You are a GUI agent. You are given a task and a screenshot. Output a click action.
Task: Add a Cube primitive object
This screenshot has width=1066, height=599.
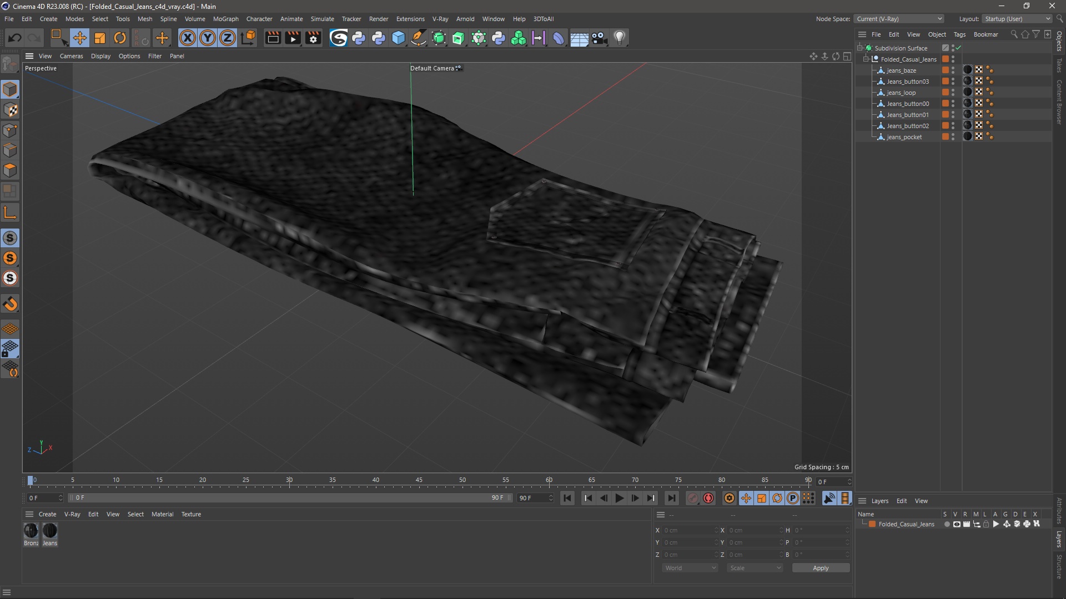399,38
